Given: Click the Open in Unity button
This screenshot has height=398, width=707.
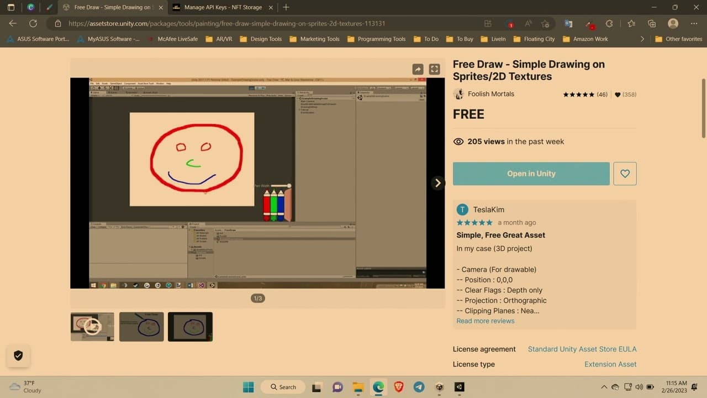Looking at the screenshot, I should [x=531, y=174].
